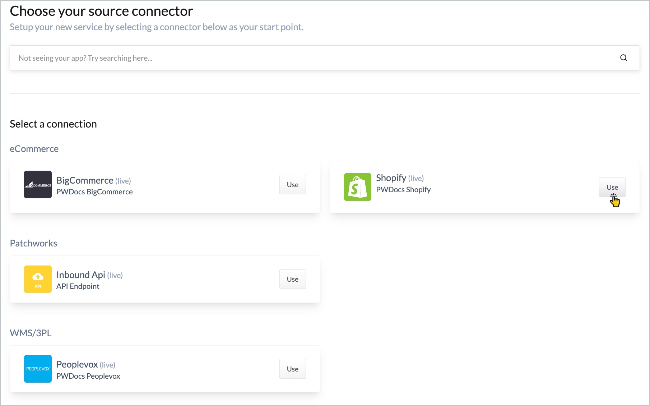
Task: Choose Use for the Peoplevox connector
Action: click(292, 369)
